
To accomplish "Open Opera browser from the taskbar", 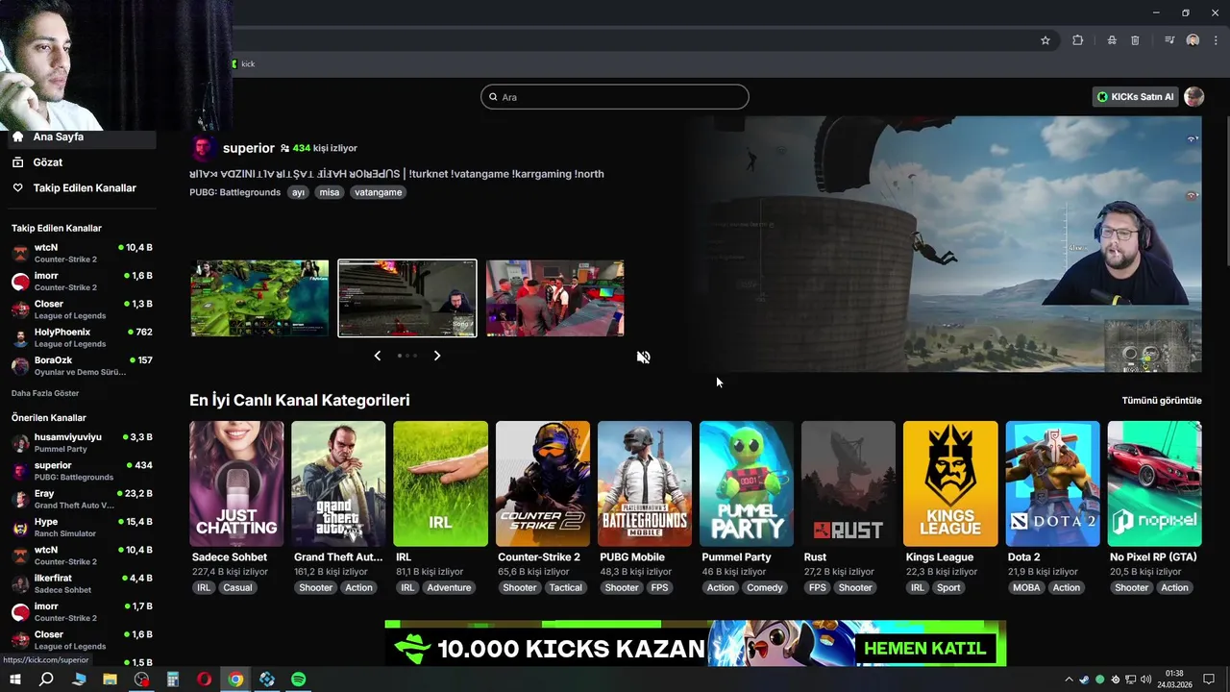I will click(204, 680).
